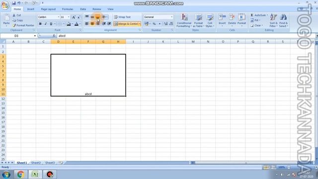Go to the Review tab
Image resolution: width=318 pixels, height=179 pixels.
[97, 9]
